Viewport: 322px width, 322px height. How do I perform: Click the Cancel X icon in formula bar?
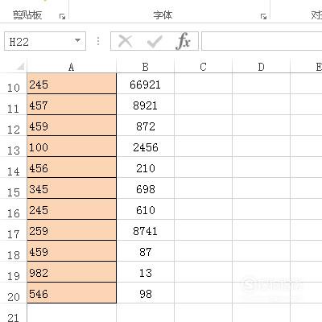point(125,41)
